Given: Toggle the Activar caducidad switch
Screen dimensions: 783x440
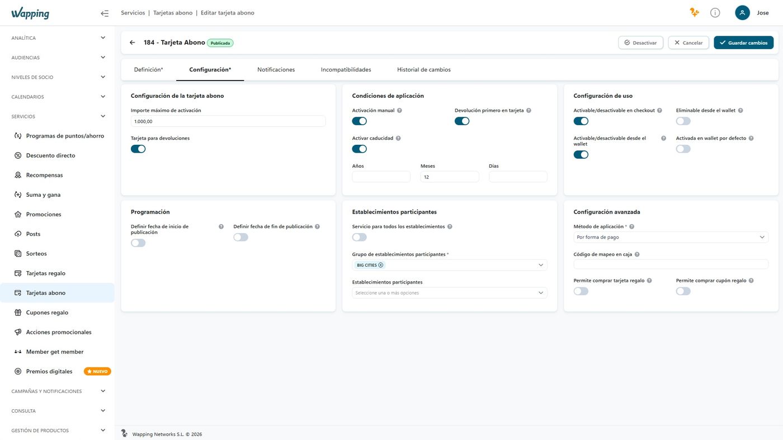Looking at the screenshot, I should tap(360, 149).
